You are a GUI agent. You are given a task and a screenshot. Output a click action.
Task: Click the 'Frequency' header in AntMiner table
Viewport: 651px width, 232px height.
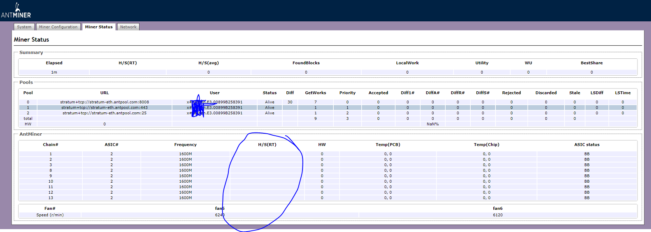click(185, 145)
